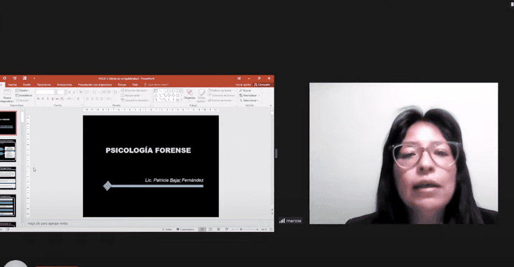Screen dimensions: 514x267
Task: Collapse the ribbon with the caret arrow
Action: pos(270,106)
